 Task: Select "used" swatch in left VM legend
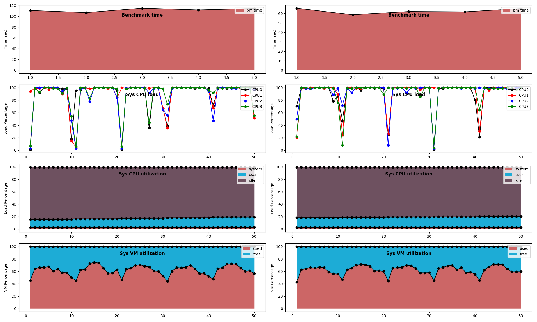tap(246, 248)
